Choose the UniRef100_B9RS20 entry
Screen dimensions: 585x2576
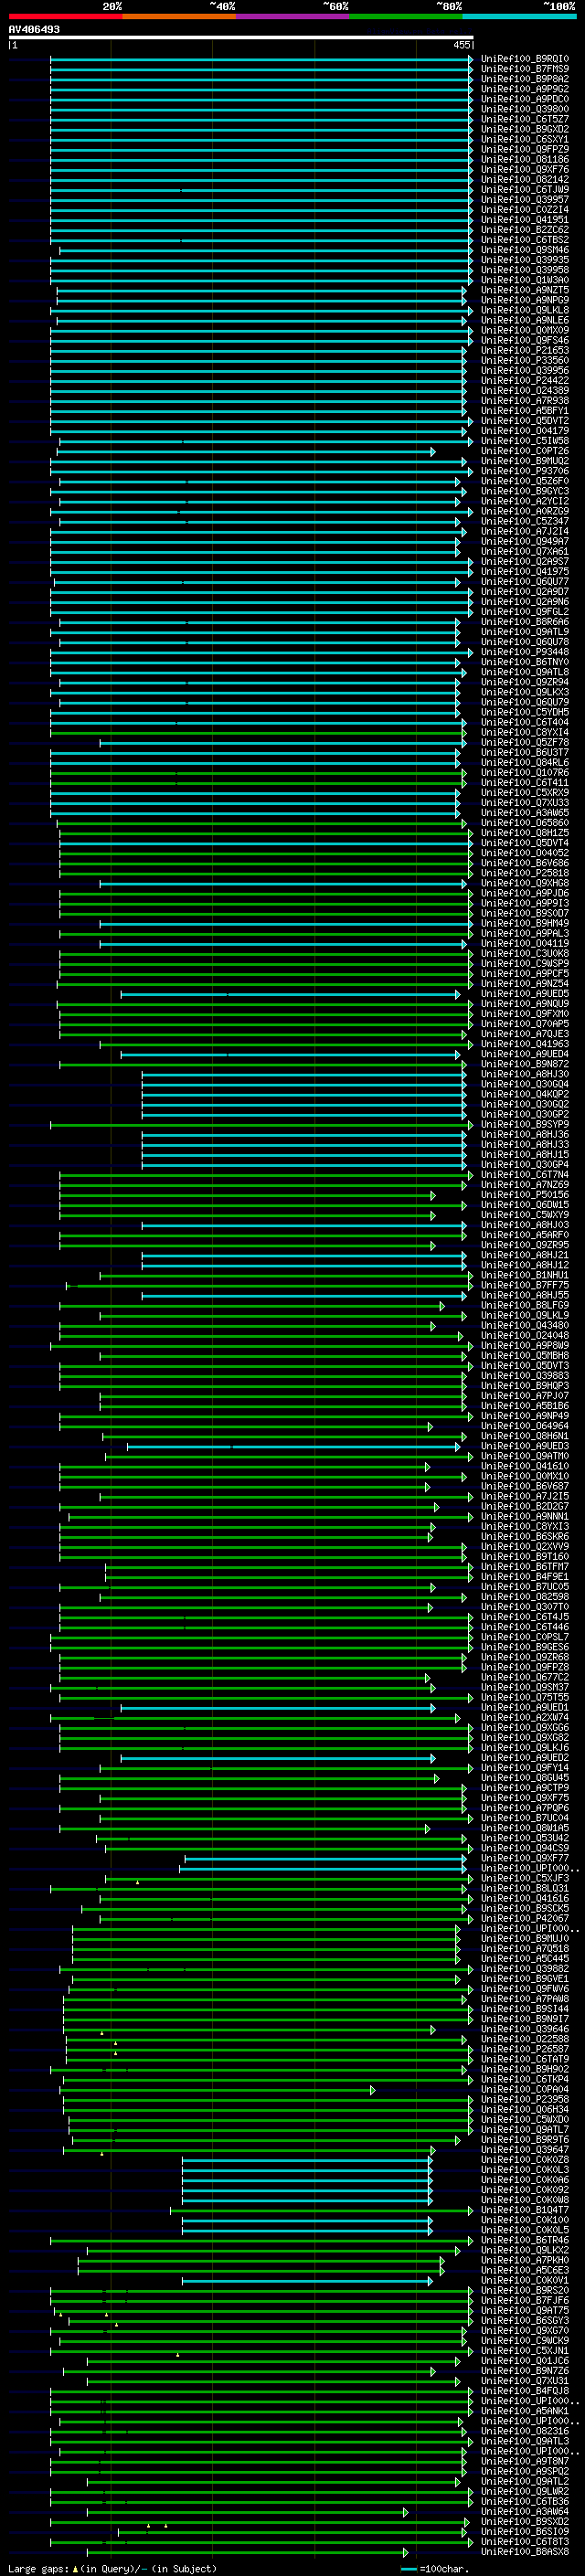[x=525, y=2290]
